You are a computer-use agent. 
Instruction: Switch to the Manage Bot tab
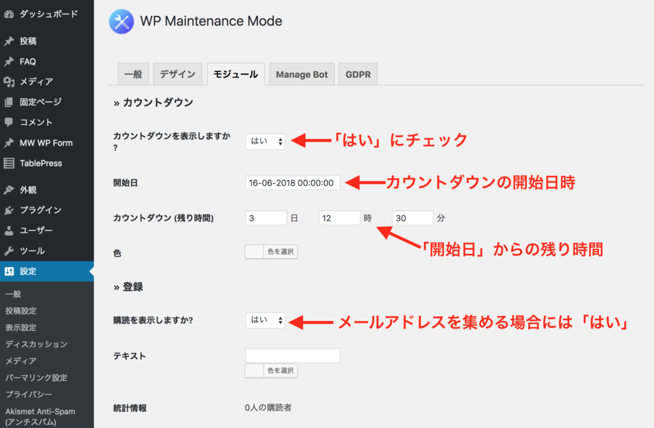(x=301, y=75)
